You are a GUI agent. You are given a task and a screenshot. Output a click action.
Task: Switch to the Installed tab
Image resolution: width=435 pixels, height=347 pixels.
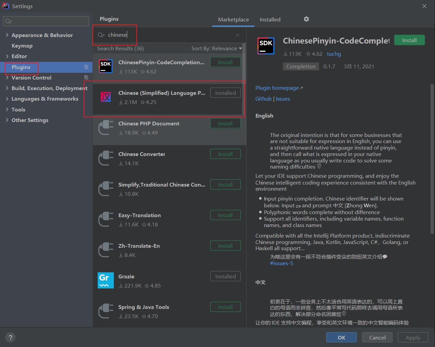[x=270, y=20]
